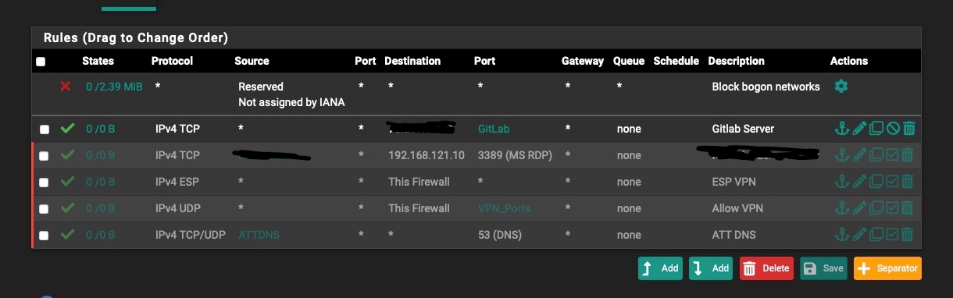This screenshot has width=953, height=298.
Task: Disable the Gitlab Server rule
Action: 892,129
